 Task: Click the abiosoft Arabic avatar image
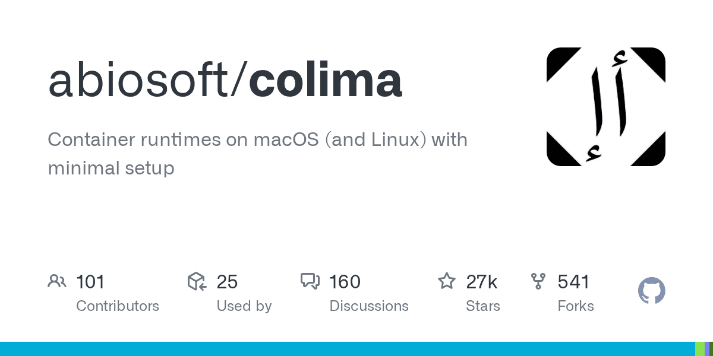click(x=605, y=107)
